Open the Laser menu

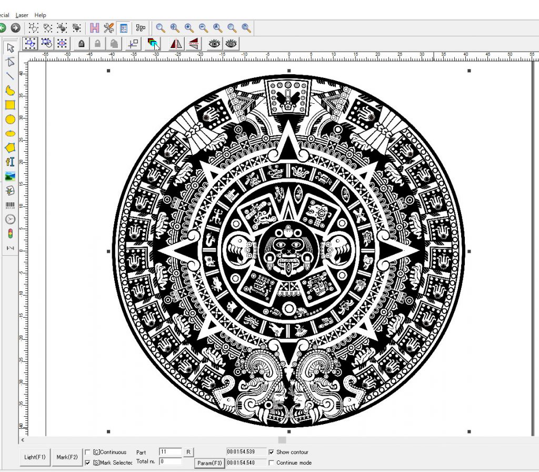point(22,15)
